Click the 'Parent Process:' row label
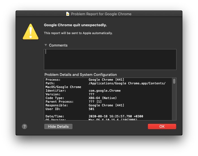Viewport: 198px width, 156px height. point(59,102)
